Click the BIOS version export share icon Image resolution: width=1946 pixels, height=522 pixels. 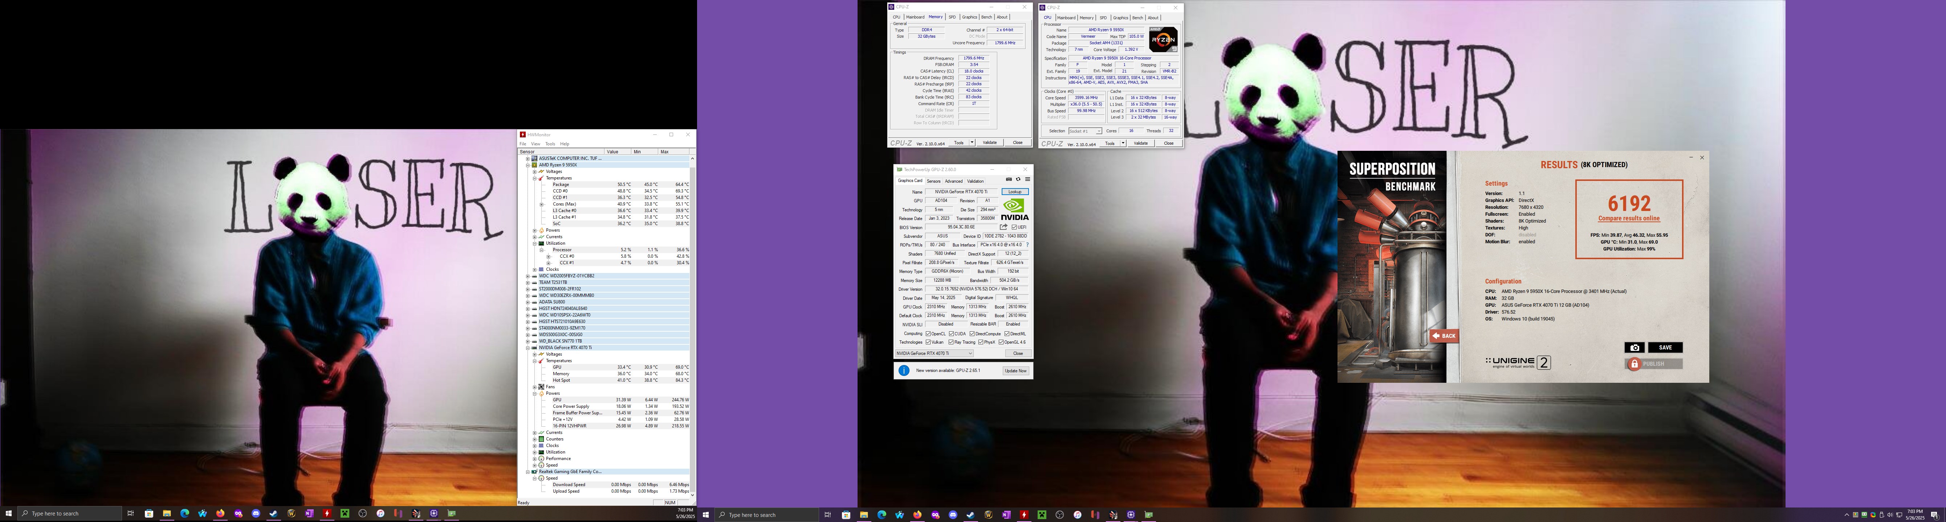point(1003,227)
